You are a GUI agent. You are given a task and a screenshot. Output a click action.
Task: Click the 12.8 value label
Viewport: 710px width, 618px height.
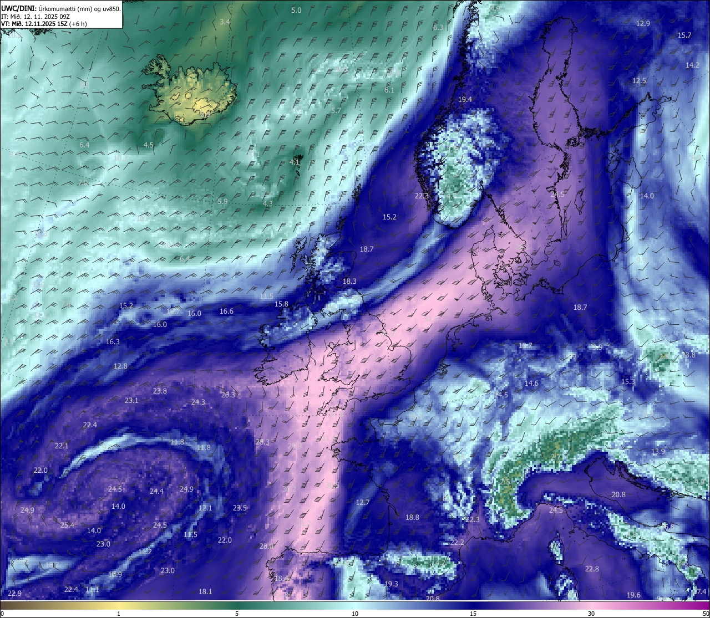[120, 366]
